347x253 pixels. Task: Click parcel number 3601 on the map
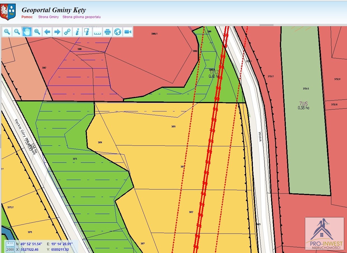[x=182, y=167]
